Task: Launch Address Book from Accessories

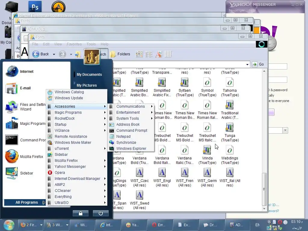Action: pos(131,125)
